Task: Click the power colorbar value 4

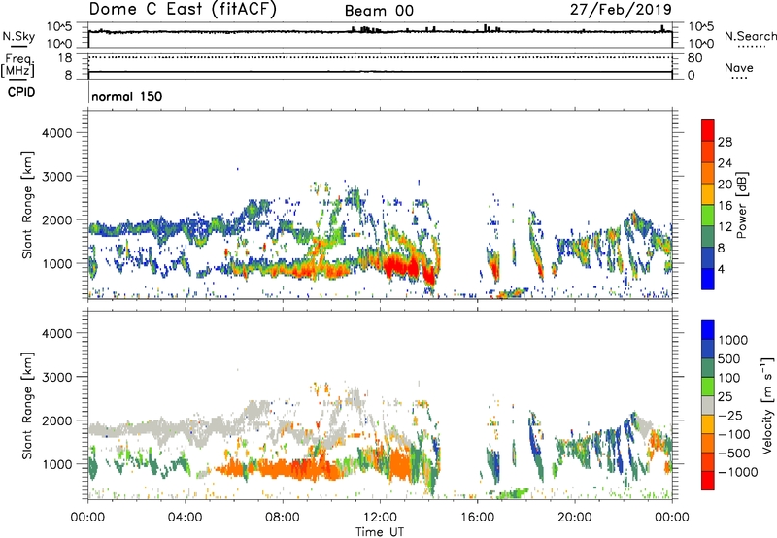Action: [722, 269]
